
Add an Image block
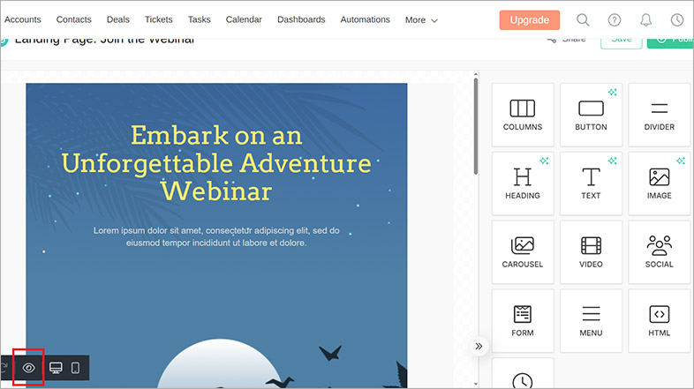(x=659, y=183)
